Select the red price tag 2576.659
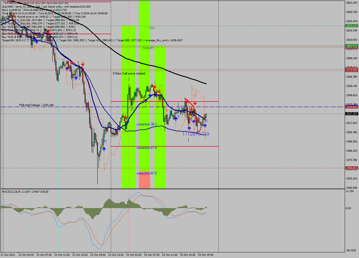Image resolution: width=359 pixels, height=258 pixels. [352, 69]
